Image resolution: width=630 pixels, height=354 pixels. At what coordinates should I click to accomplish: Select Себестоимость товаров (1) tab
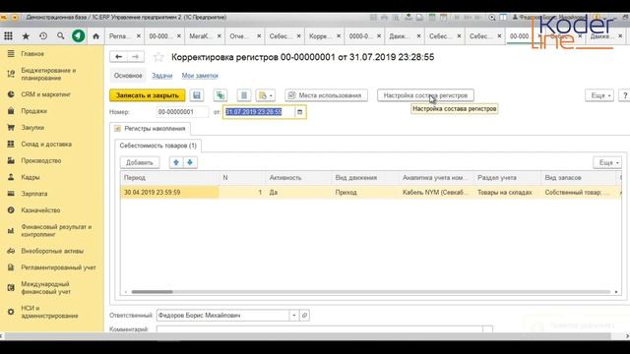157,146
